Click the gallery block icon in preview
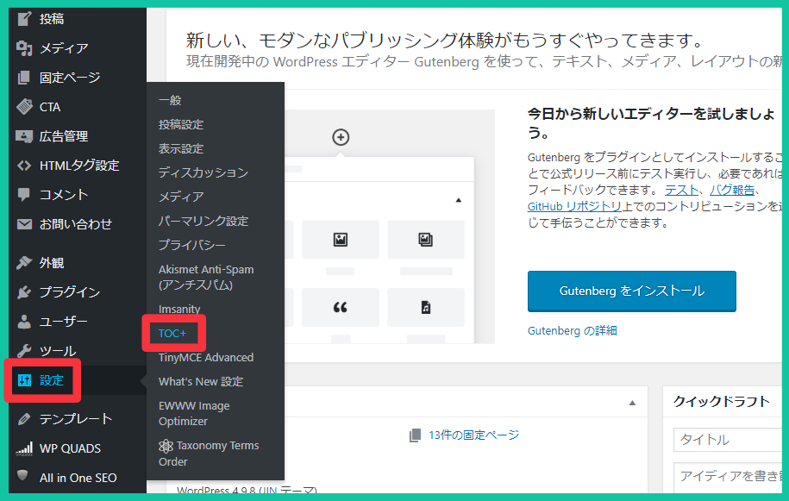 click(x=426, y=240)
